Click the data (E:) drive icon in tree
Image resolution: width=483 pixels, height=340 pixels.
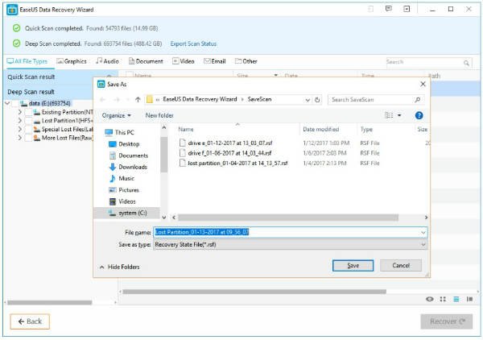(24, 103)
